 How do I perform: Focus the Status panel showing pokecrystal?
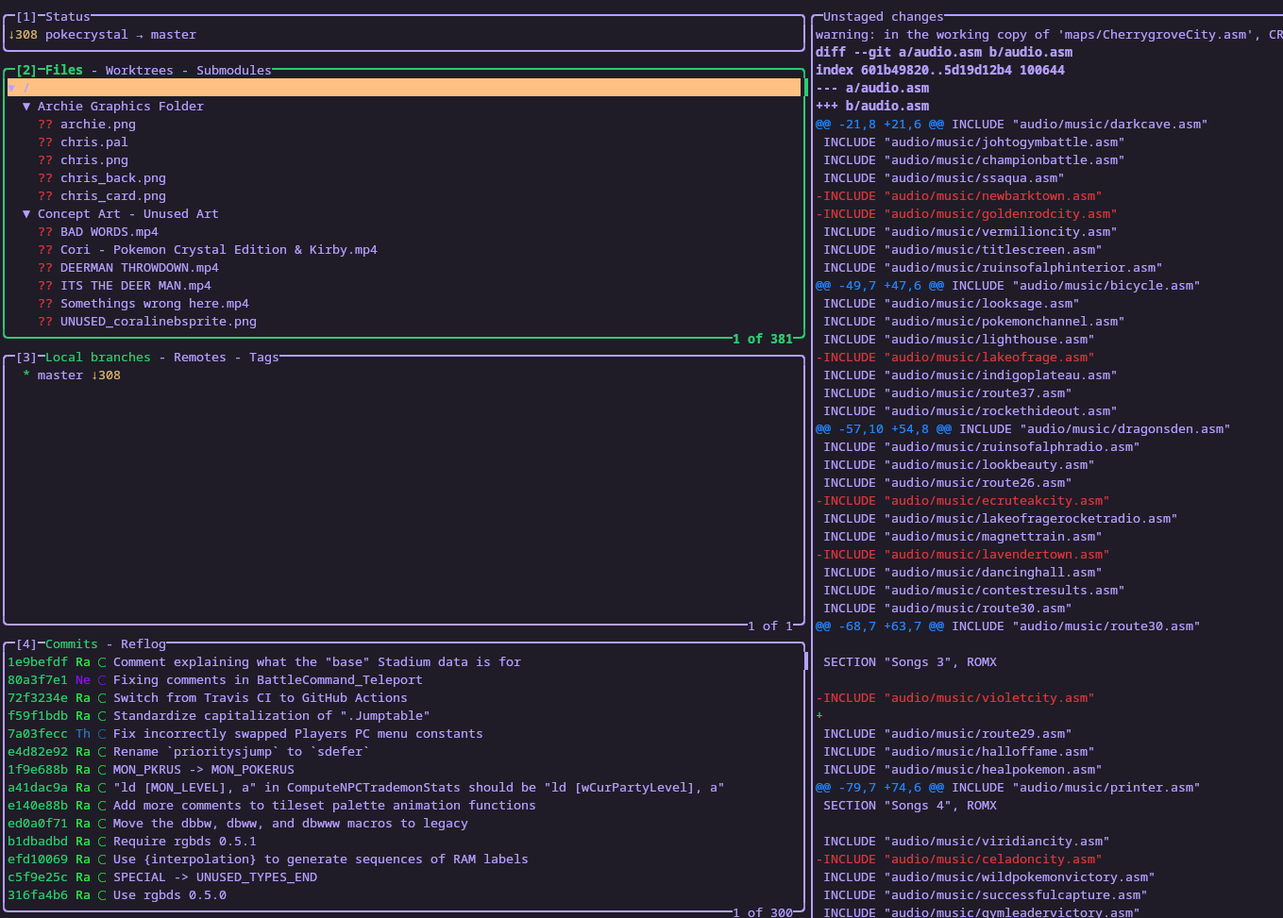(404, 35)
